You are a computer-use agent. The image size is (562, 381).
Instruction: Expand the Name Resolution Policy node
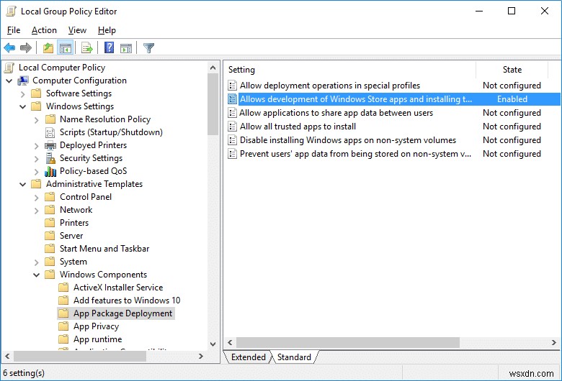[36, 120]
